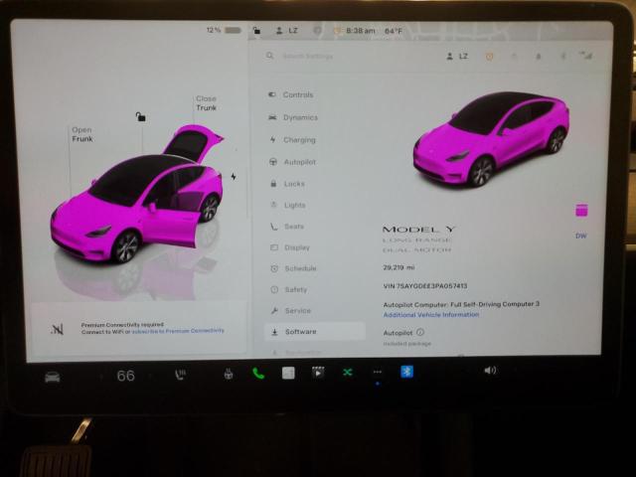The height and width of the screenshot is (477, 636).
Task: Tap the open-door car model on left
Action: pos(137,194)
